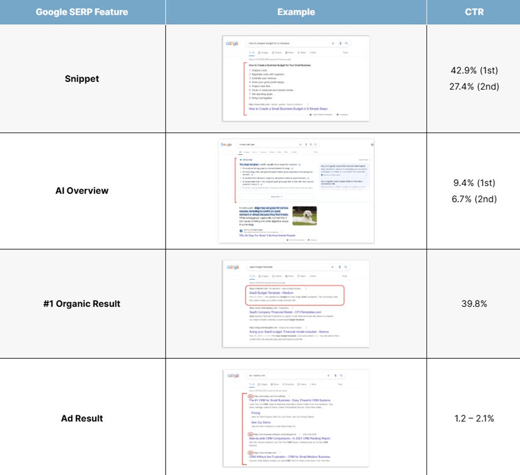Click the first 'Ad' badge in Ad Result example

(251, 396)
